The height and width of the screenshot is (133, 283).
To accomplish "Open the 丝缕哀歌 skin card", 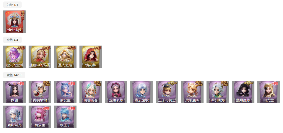I will (116, 92).
